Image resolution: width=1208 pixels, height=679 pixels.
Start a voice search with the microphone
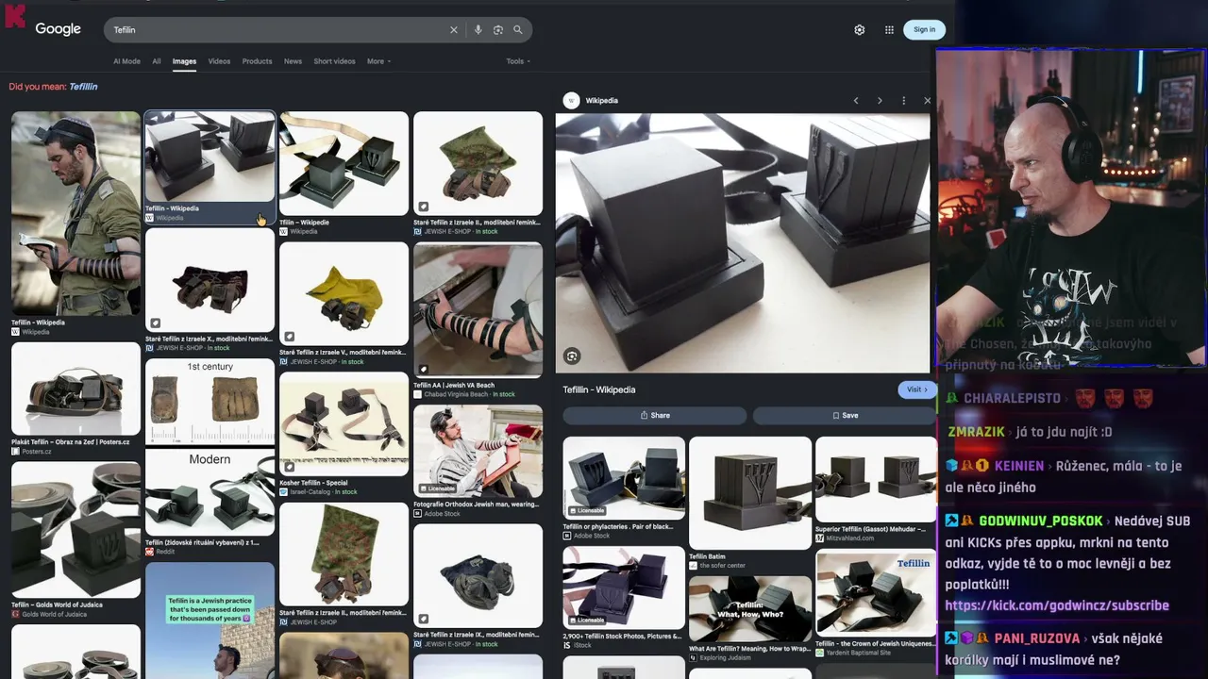pos(478,30)
